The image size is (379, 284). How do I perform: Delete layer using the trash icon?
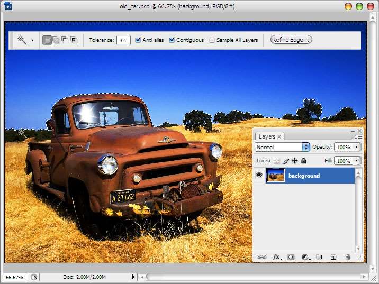pos(348,257)
